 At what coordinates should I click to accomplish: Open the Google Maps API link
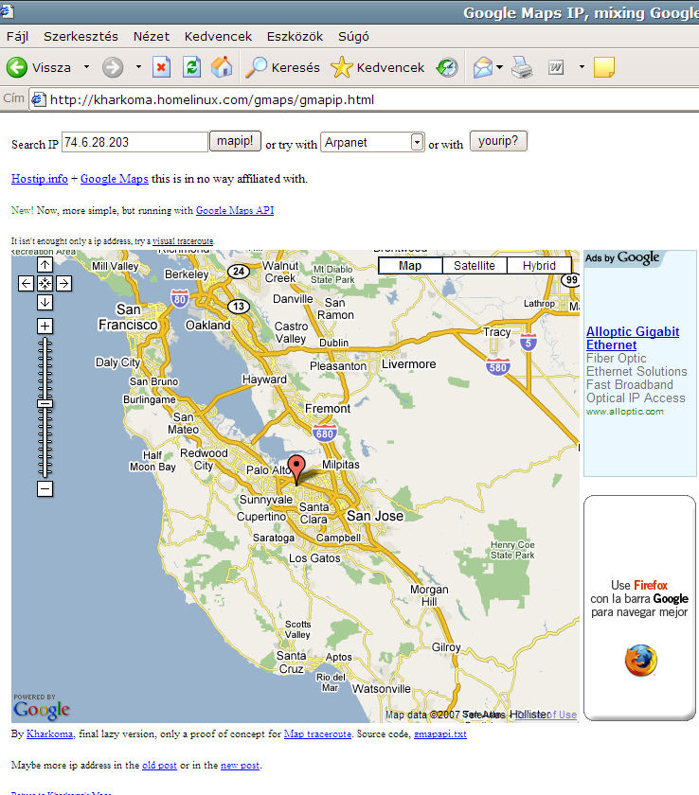point(234,210)
